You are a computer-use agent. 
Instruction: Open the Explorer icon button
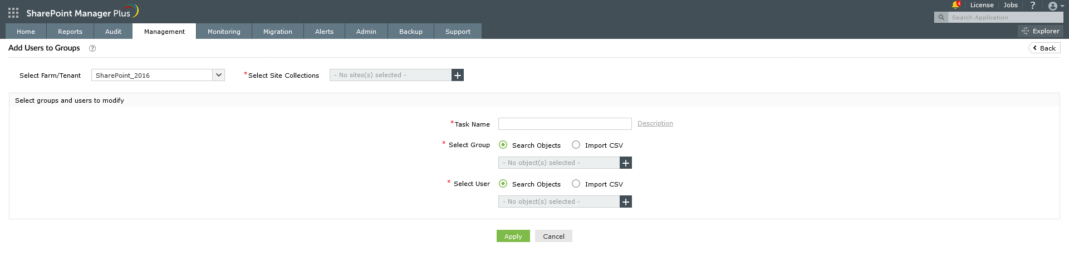pyautogui.click(x=1040, y=31)
